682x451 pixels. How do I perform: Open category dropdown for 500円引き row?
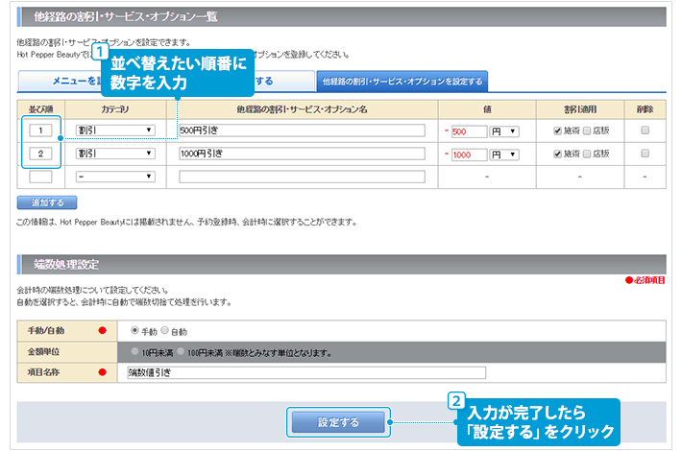pyautogui.click(x=115, y=130)
